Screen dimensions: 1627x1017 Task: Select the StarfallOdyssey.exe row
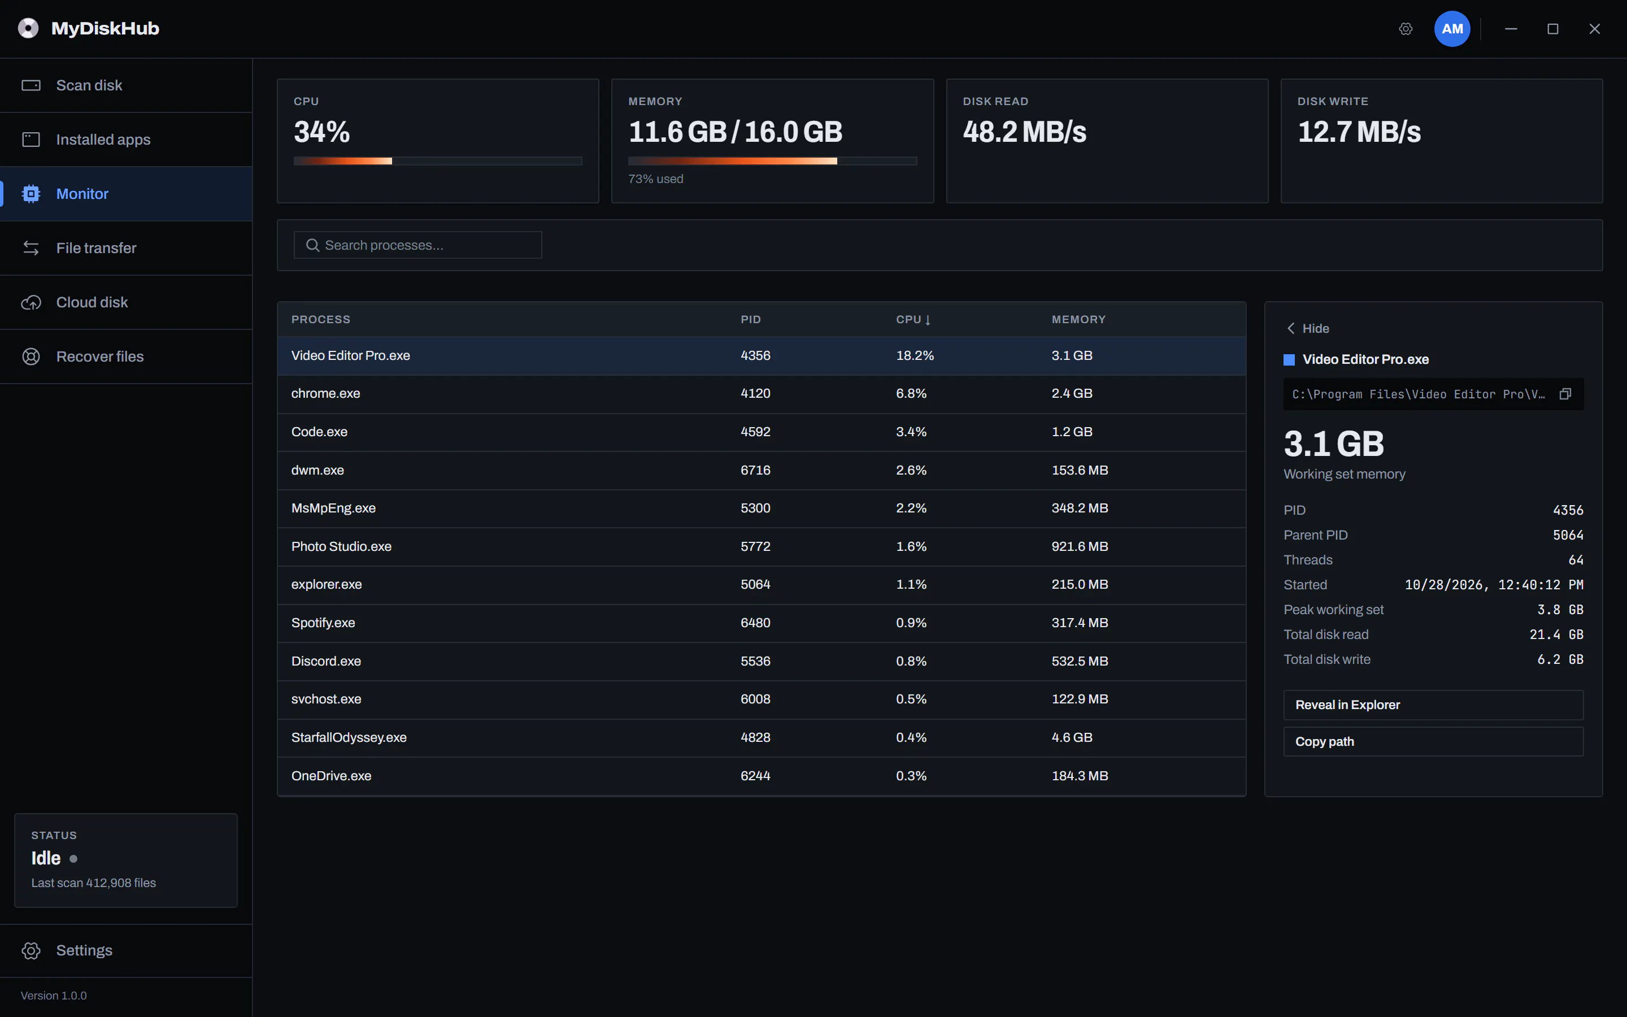pos(761,737)
